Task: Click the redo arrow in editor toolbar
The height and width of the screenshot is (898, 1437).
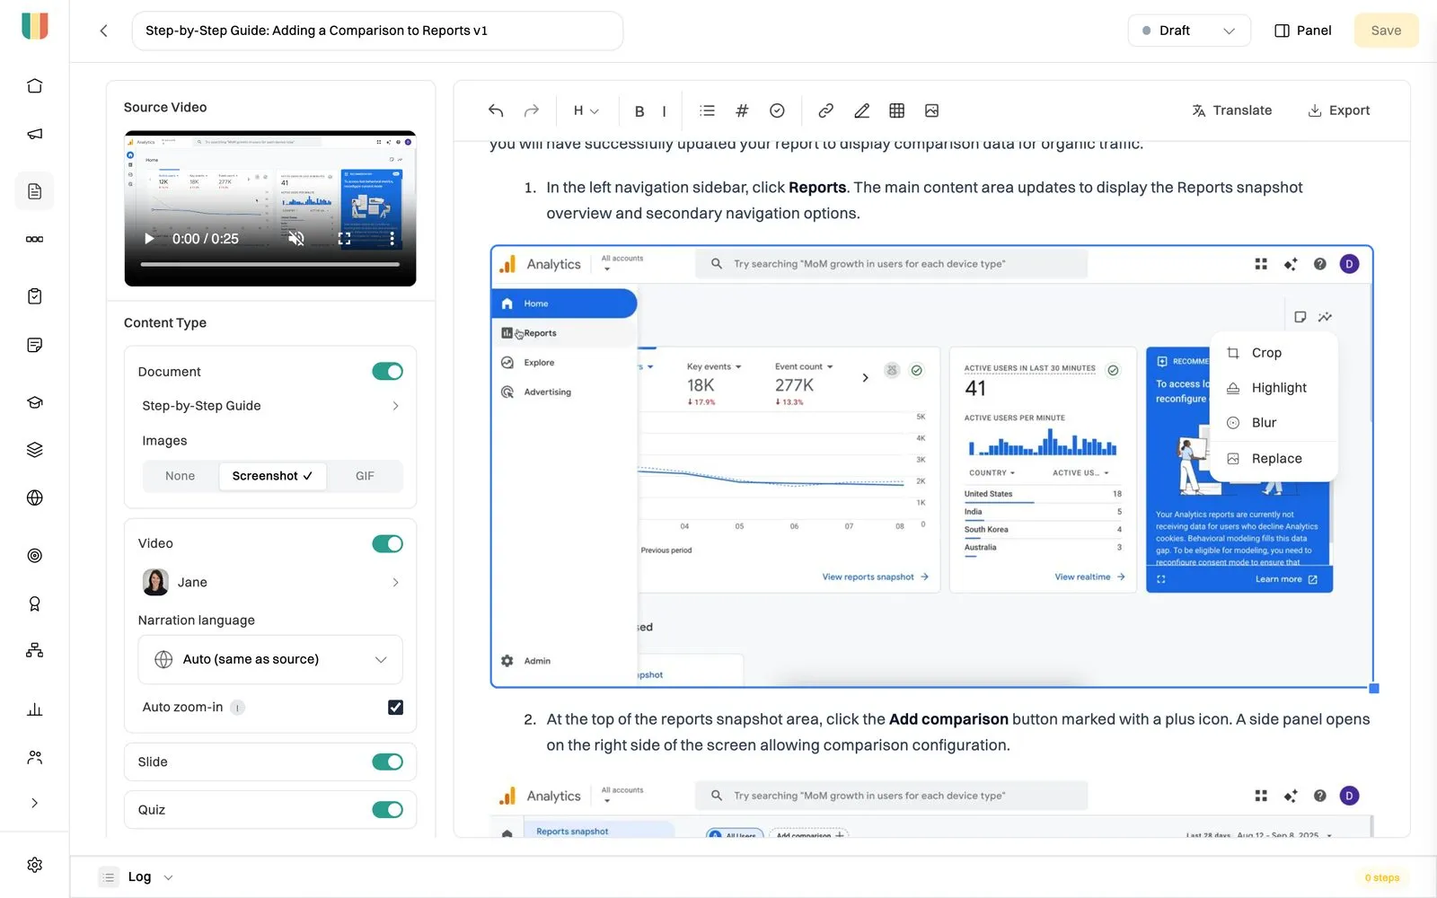Action: (x=532, y=110)
